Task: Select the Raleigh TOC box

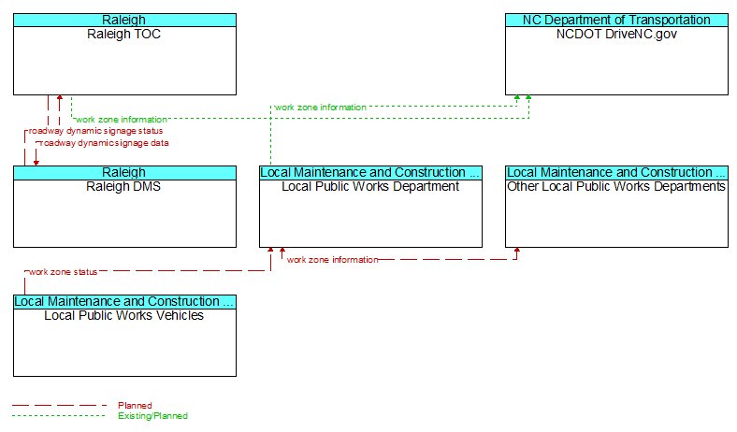Action: [124, 54]
